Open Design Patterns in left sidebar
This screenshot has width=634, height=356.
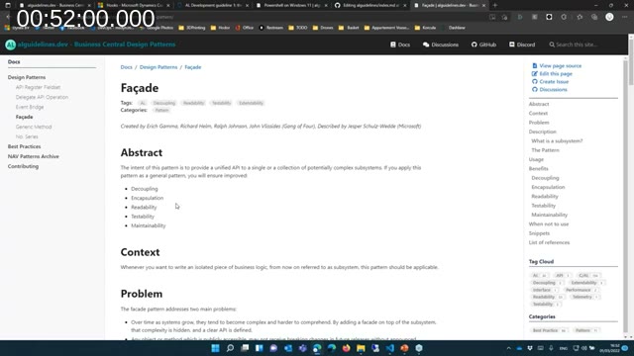pos(27,77)
